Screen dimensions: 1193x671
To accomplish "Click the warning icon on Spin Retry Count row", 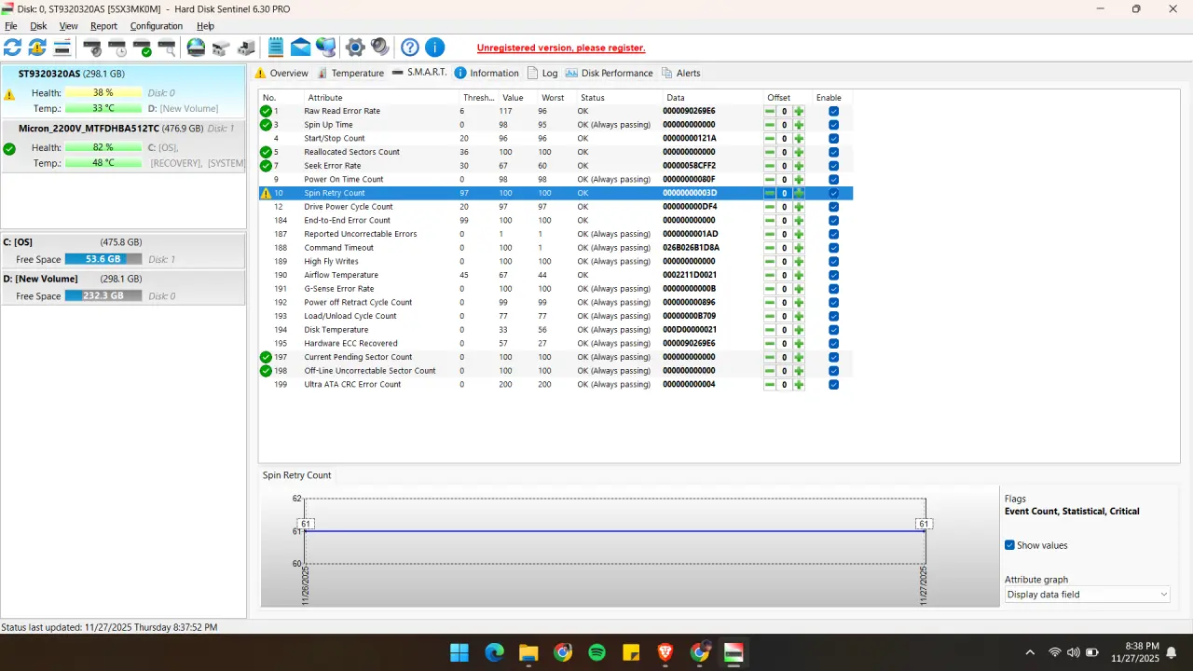I will coord(266,193).
